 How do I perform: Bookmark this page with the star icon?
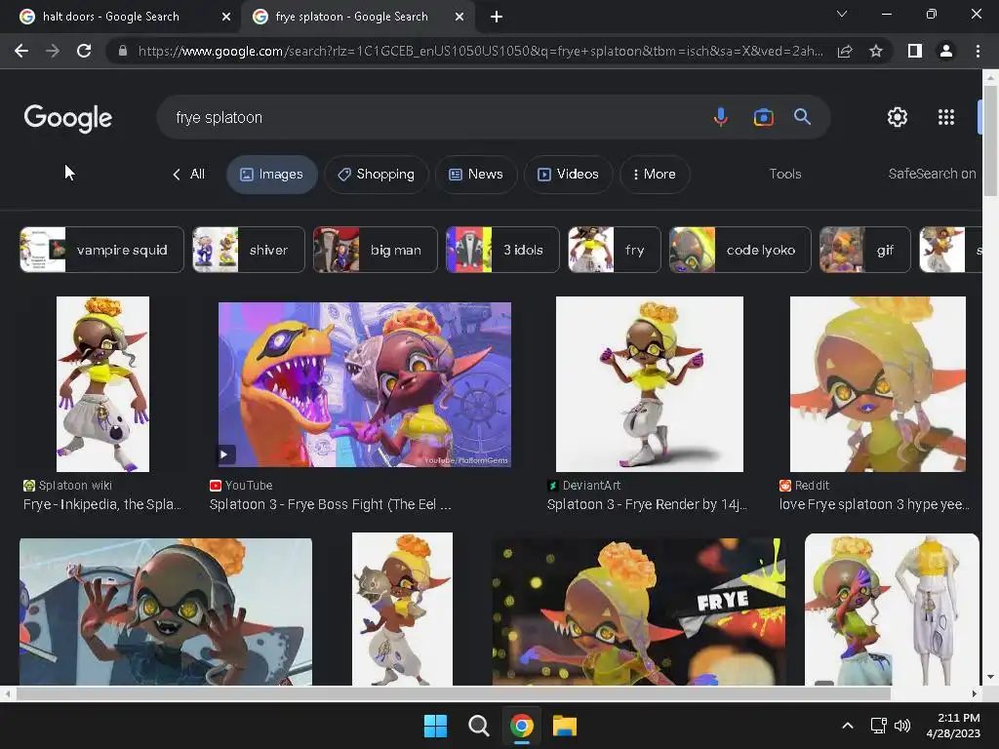coord(876,51)
